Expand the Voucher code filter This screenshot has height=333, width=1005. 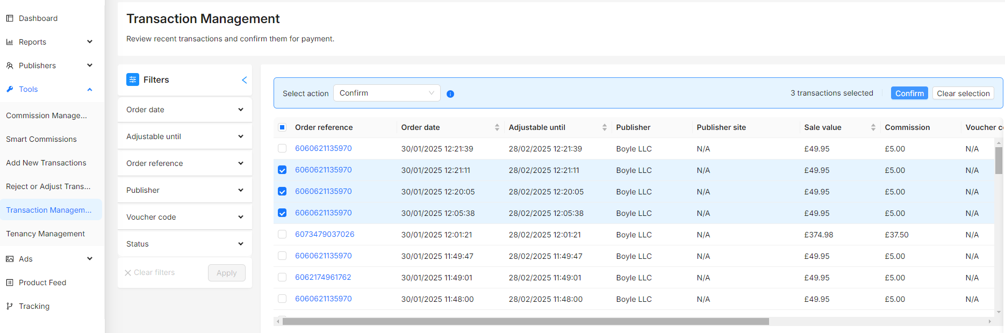(x=184, y=217)
